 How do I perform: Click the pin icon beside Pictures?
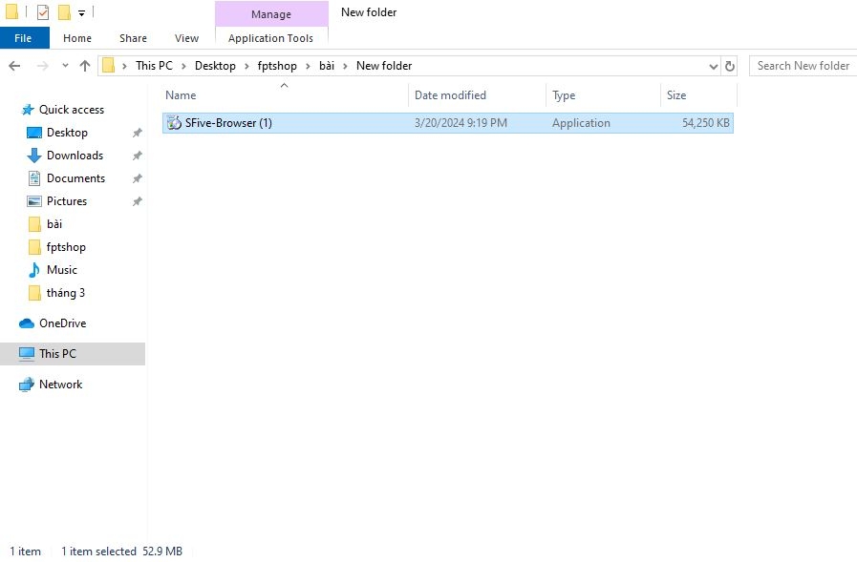pos(138,201)
